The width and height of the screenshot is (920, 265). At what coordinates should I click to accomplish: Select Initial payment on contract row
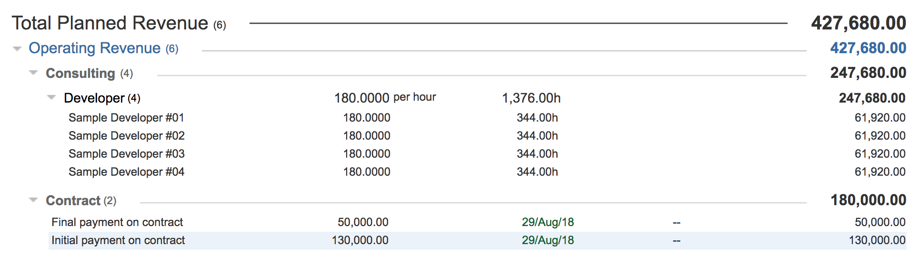118,240
